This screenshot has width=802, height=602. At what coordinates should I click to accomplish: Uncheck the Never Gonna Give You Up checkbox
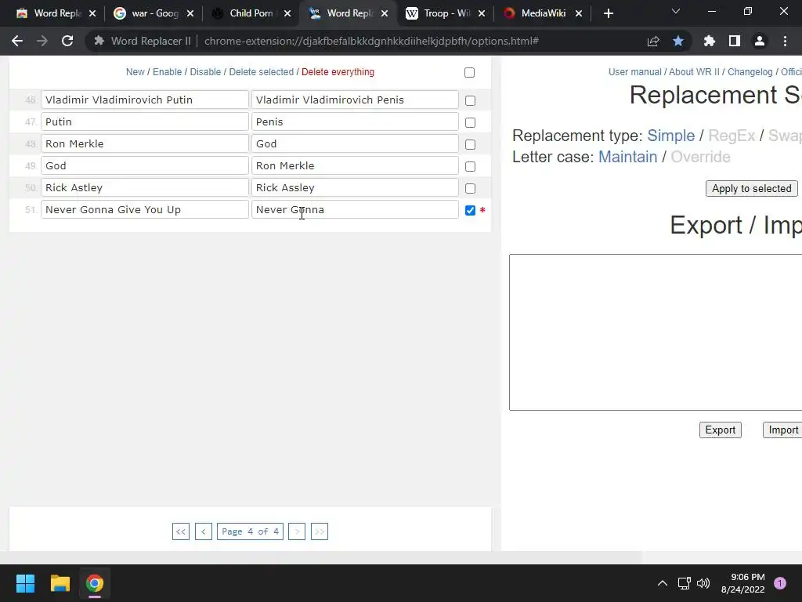pyautogui.click(x=470, y=210)
